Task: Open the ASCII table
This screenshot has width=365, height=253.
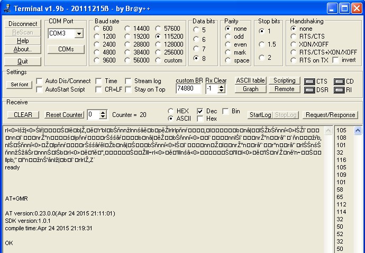Action: (250, 80)
